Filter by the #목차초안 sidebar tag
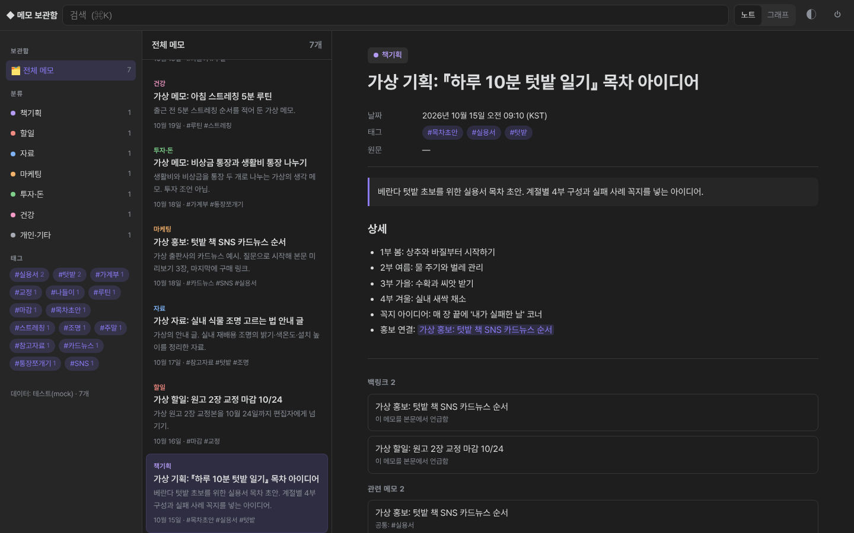Viewport: 854px width, 533px height. [69, 310]
